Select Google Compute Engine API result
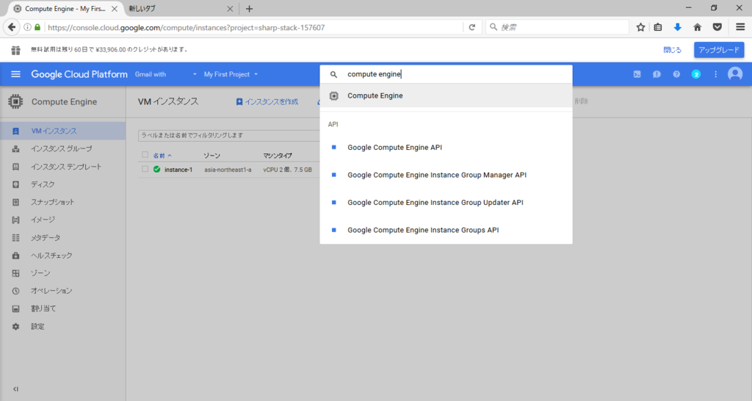The height and width of the screenshot is (401, 752). (446, 148)
